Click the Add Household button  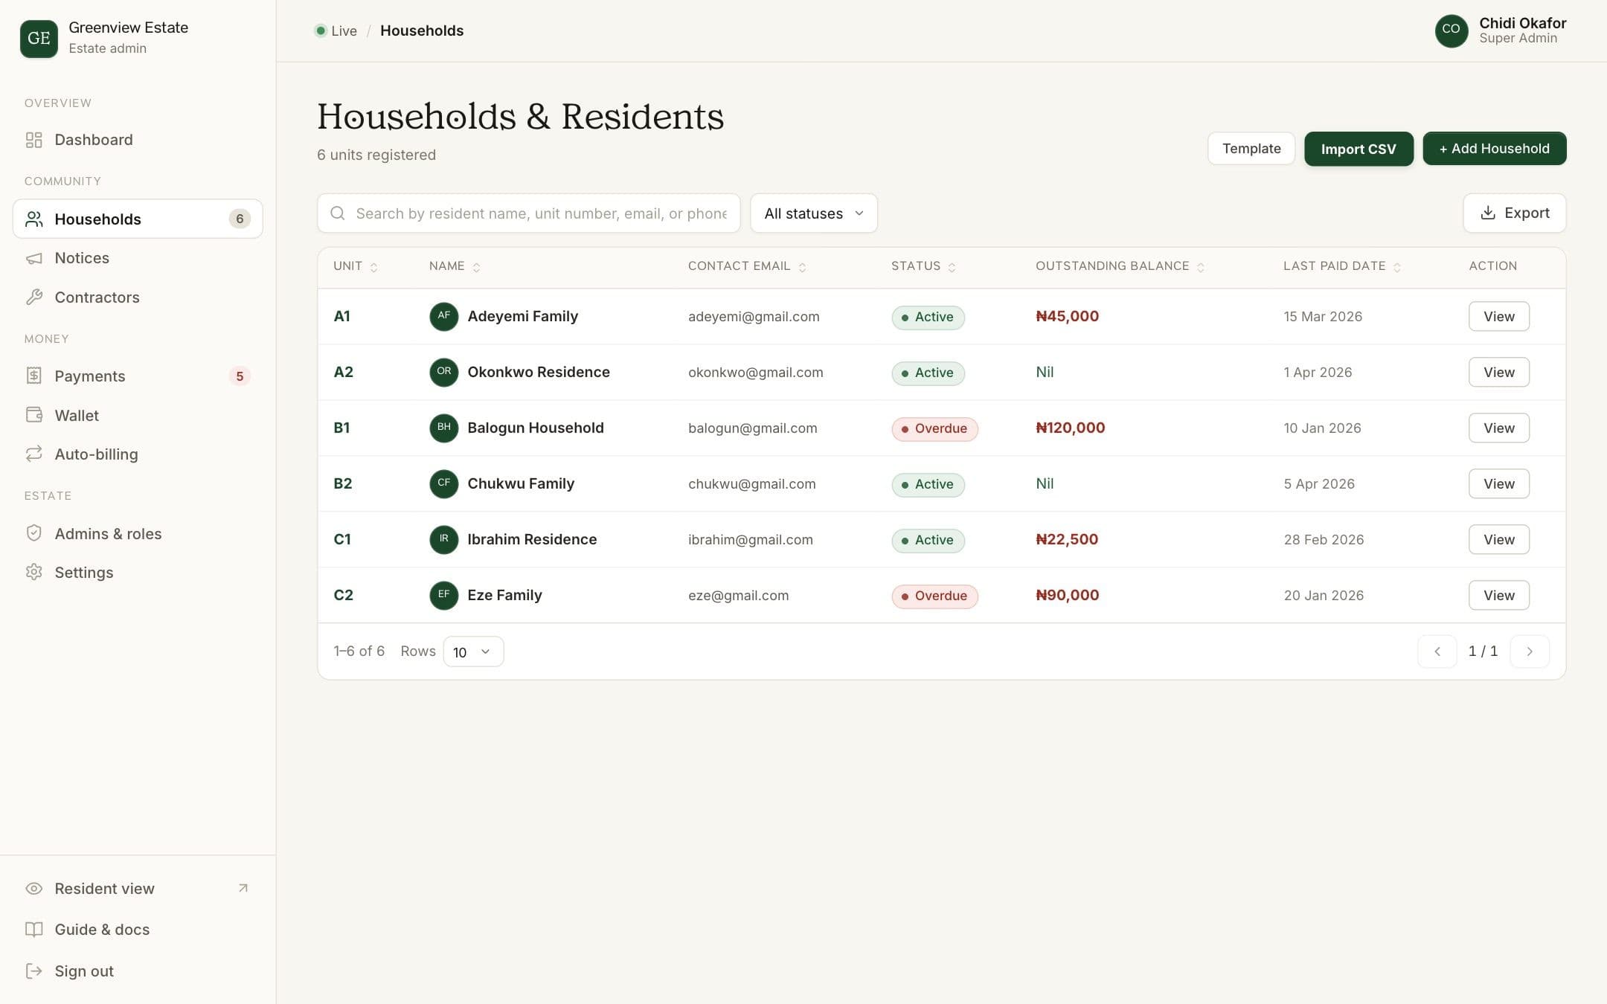[1494, 149]
